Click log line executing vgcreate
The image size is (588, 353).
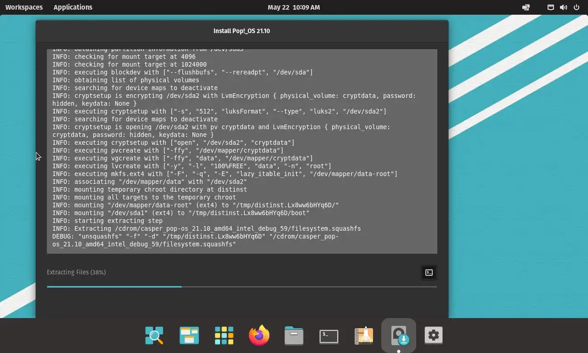click(x=183, y=158)
